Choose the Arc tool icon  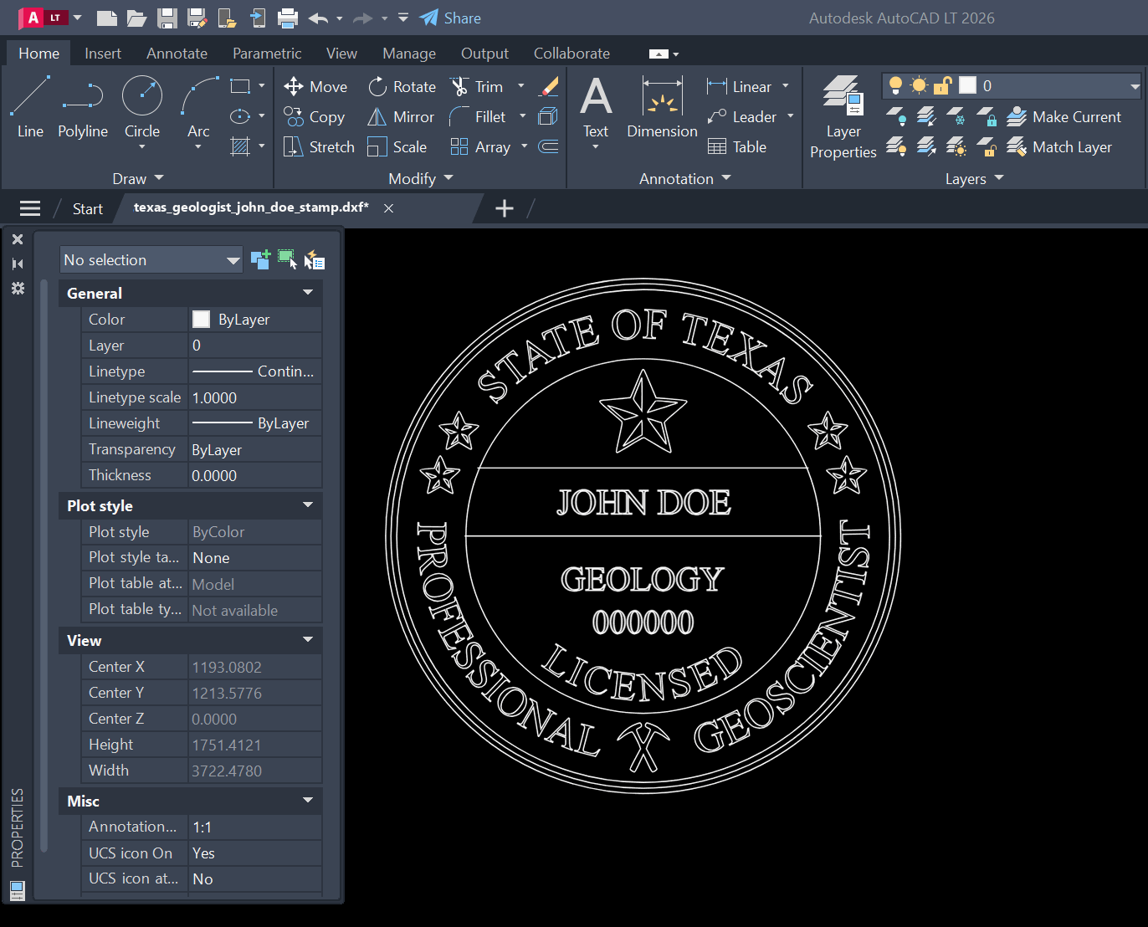(199, 95)
